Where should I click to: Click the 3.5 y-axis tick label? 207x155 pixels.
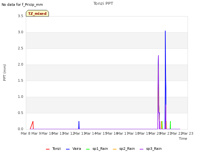[x=21, y=16]
